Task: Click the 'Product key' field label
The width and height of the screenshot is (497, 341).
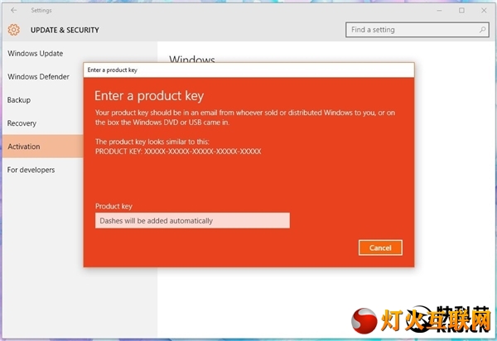Action: (x=113, y=206)
